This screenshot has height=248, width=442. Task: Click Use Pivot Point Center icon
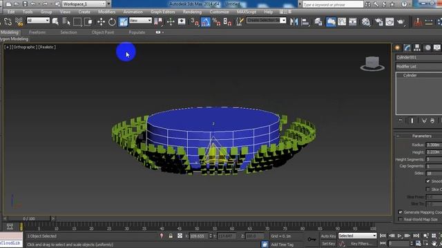point(158,21)
